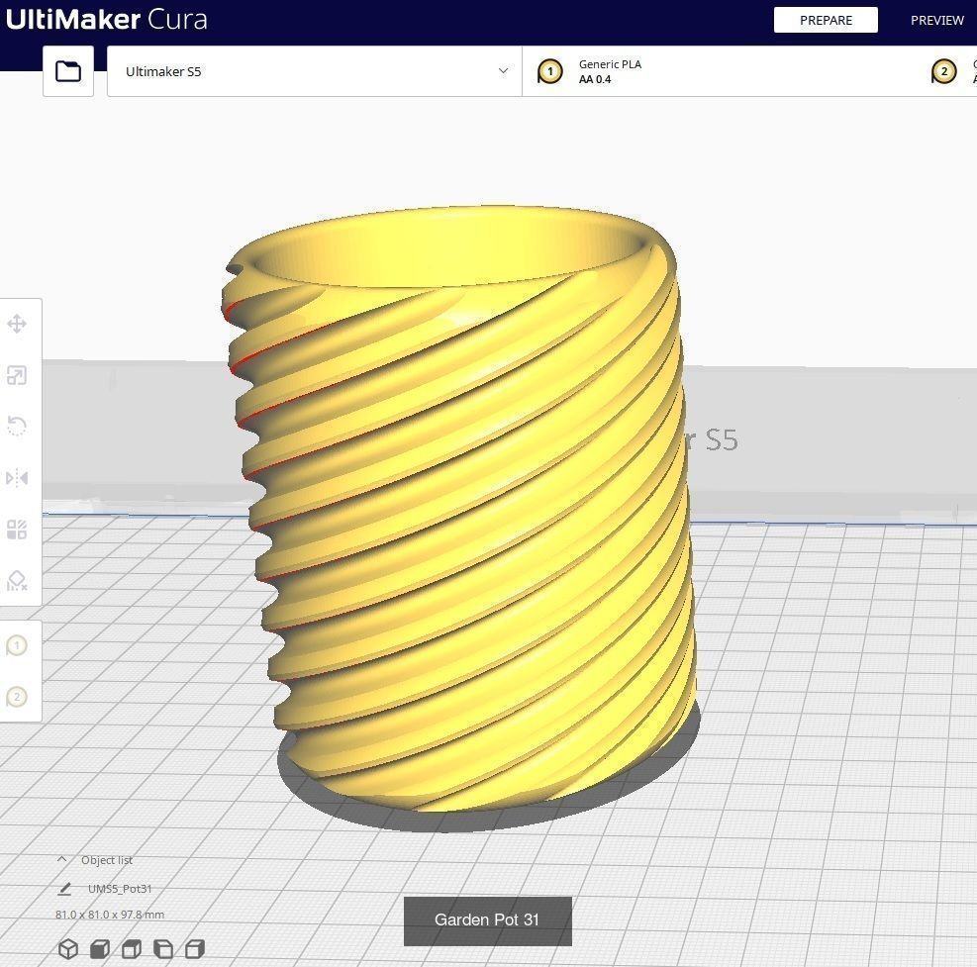Rename UMS5_Pot31 with pencil icon
Viewport: 977px width, 967px height.
(x=64, y=889)
